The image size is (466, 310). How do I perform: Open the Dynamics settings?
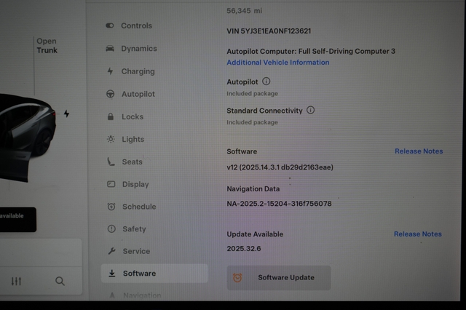coord(131,49)
